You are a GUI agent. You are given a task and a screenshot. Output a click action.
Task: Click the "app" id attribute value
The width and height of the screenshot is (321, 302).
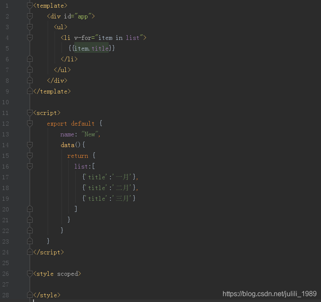click(x=83, y=16)
